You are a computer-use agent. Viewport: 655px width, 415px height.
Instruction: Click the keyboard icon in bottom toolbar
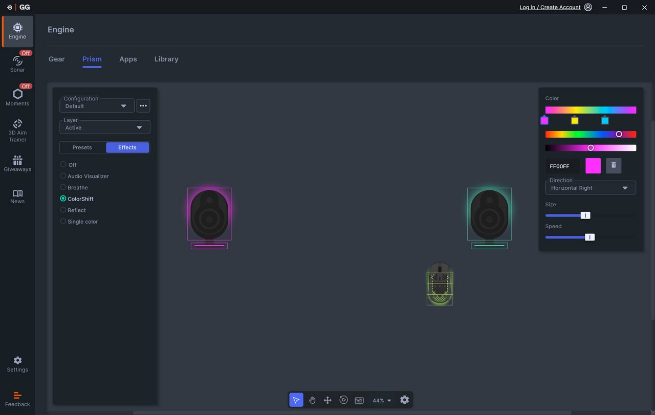pyautogui.click(x=359, y=400)
